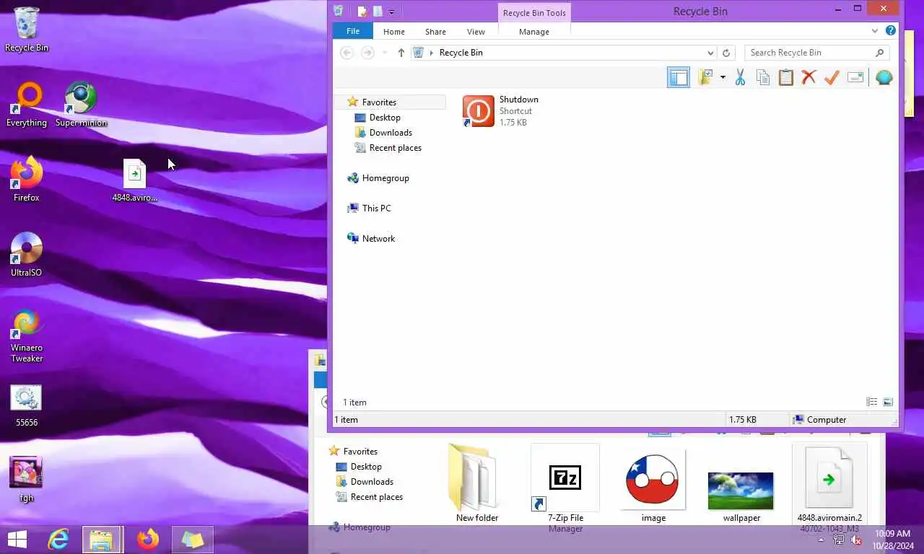Click the fgh desktop icon

click(x=27, y=480)
